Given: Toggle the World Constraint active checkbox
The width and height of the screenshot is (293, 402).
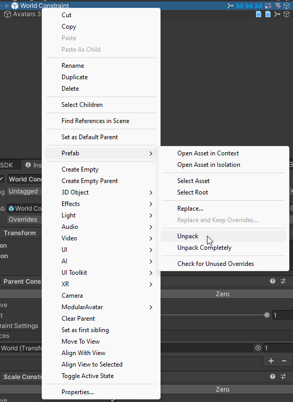Looking at the screenshot, I should pos(1,179).
